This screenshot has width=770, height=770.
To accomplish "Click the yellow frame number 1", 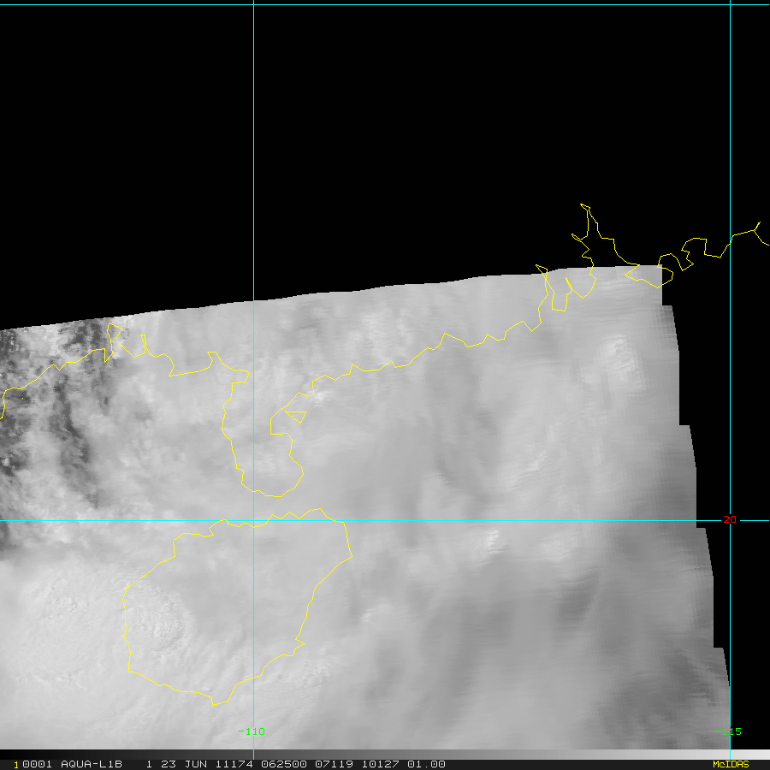I will click(15, 765).
